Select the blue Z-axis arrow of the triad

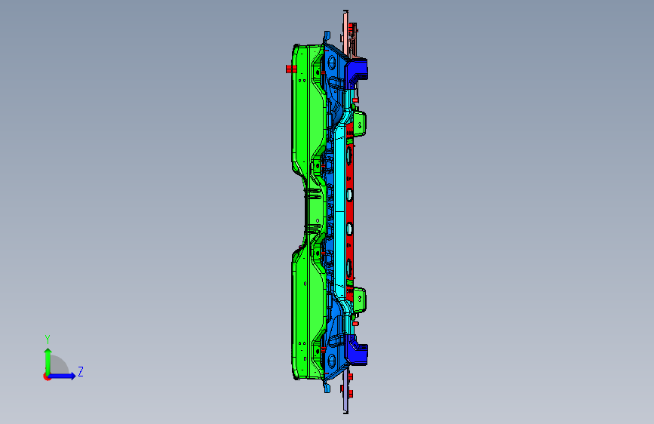click(63, 376)
